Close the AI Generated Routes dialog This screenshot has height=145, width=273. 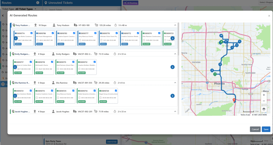point(269,16)
